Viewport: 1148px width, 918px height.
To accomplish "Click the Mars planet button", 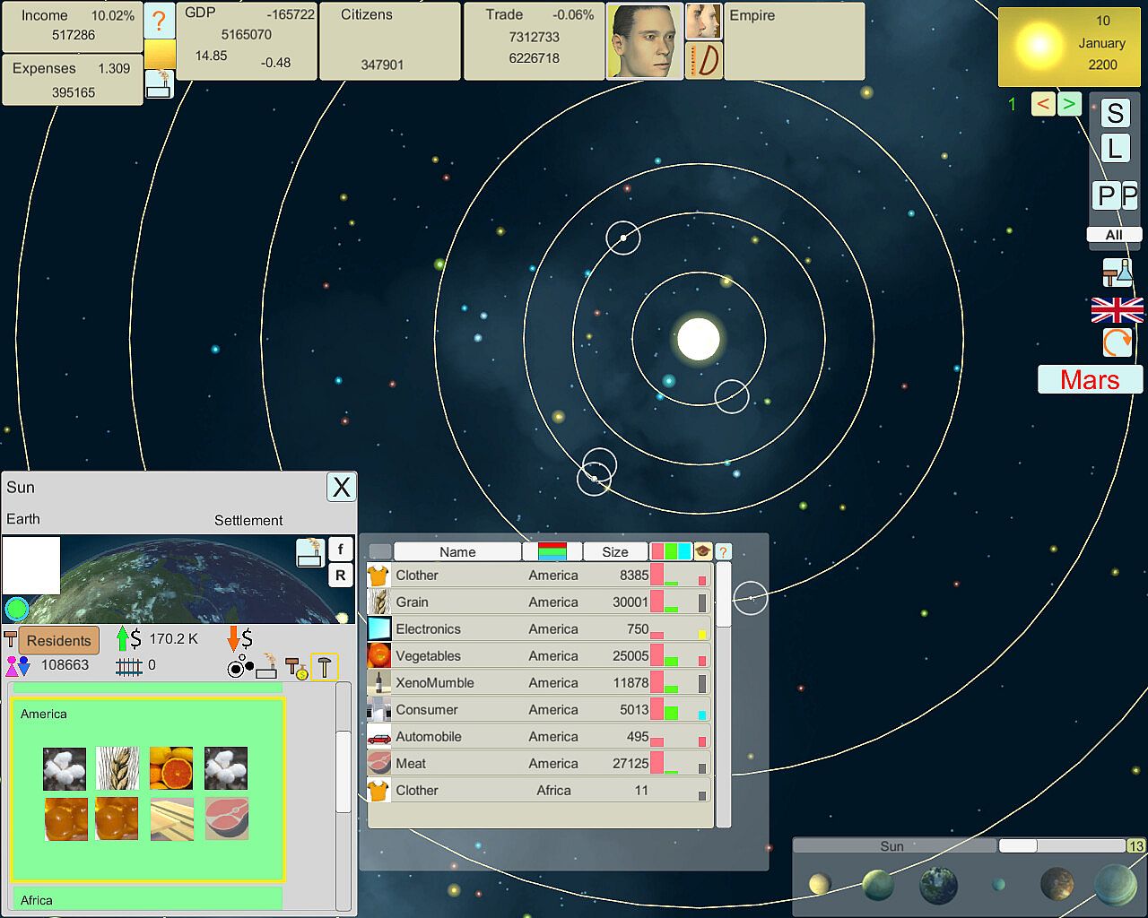I will (1090, 379).
